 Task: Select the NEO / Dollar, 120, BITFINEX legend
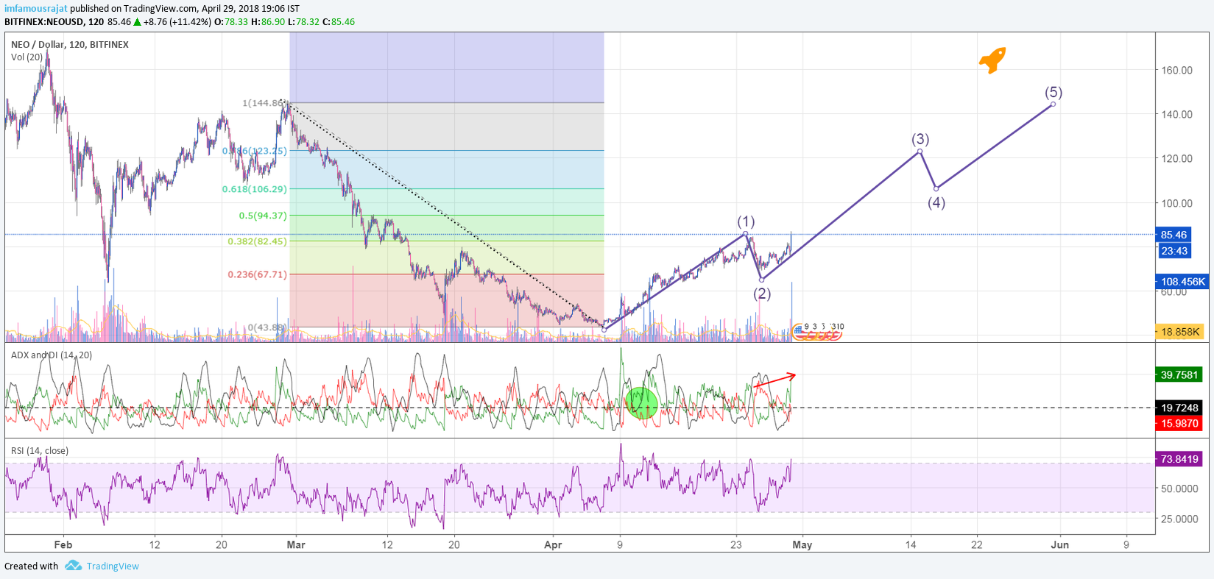pyautogui.click(x=70, y=44)
